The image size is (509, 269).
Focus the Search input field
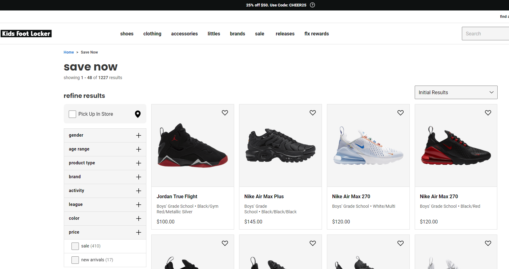pyautogui.click(x=485, y=34)
